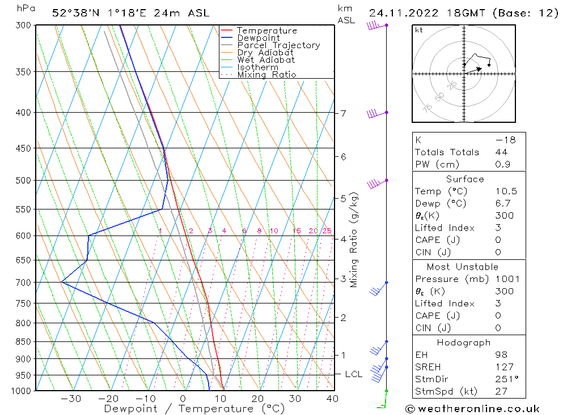Select the gray Parcel Trajectory legend line sample
This screenshot has width=567, height=415.
227,45
